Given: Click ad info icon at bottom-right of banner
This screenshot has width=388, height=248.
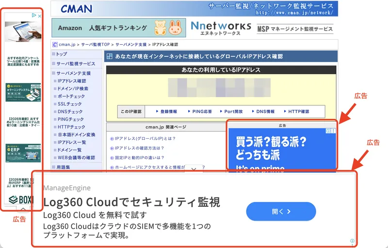Looking at the screenshot, I should click(352, 241).
